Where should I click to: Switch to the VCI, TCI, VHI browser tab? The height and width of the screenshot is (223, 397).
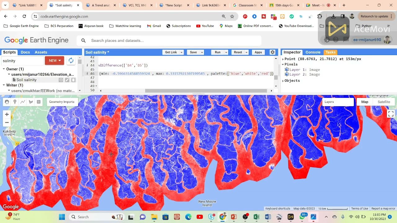pyautogui.click(x=137, y=5)
